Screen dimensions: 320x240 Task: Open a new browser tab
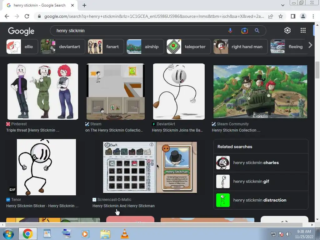tap(84, 5)
